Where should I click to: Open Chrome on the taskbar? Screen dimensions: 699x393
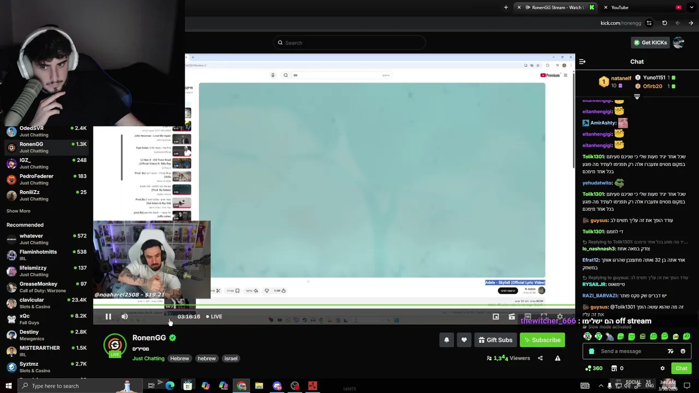(241, 386)
